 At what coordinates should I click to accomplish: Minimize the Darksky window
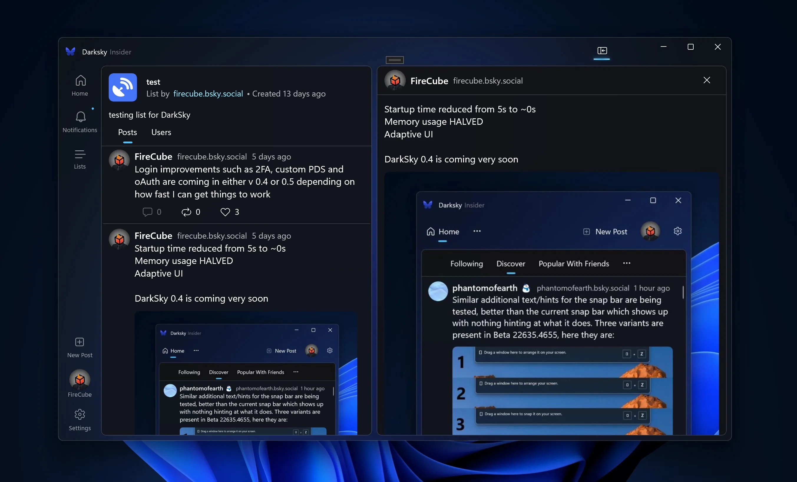tap(663, 47)
